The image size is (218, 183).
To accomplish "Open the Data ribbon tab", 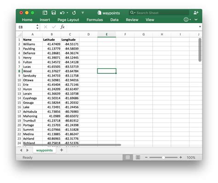I will 115,20.
